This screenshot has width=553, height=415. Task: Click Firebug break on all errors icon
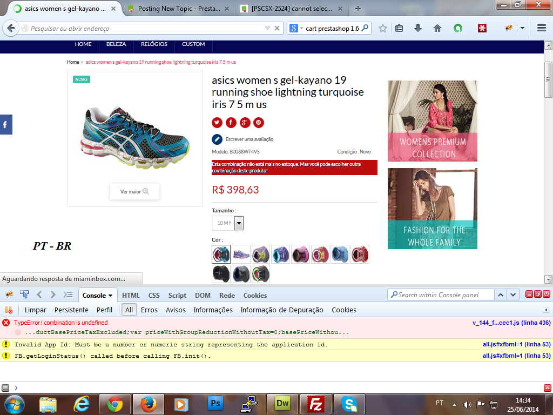tap(9, 310)
